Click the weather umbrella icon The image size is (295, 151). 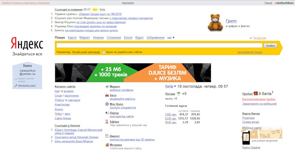click(x=178, y=94)
